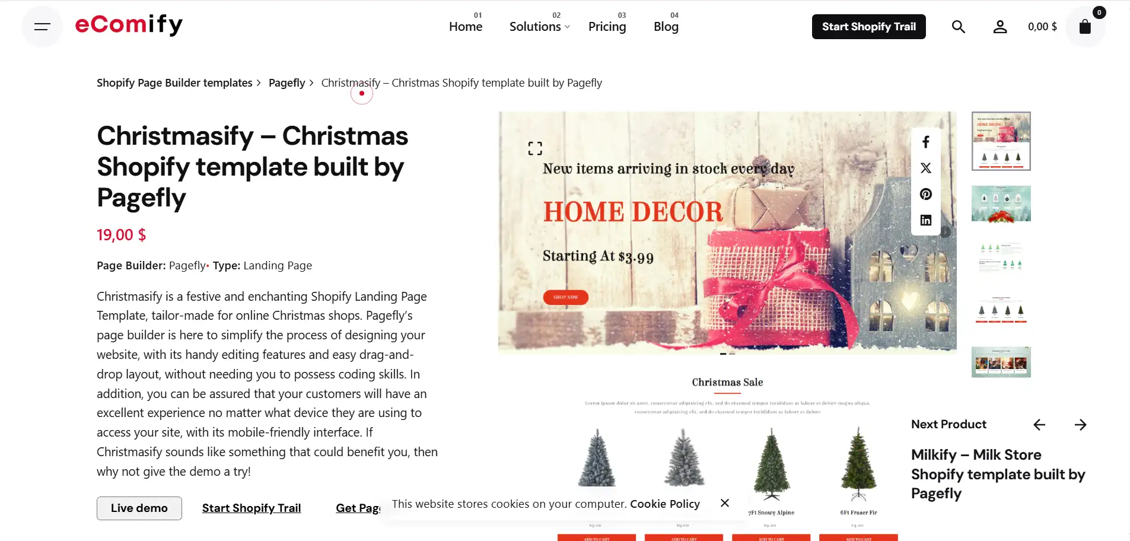1130x541 pixels.
Task: Open the hamburger menu icon
Action: pyautogui.click(x=42, y=26)
